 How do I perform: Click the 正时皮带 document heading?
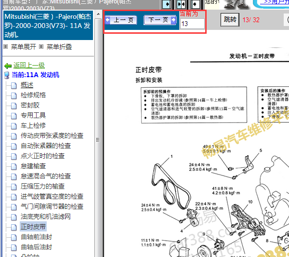click(148, 70)
